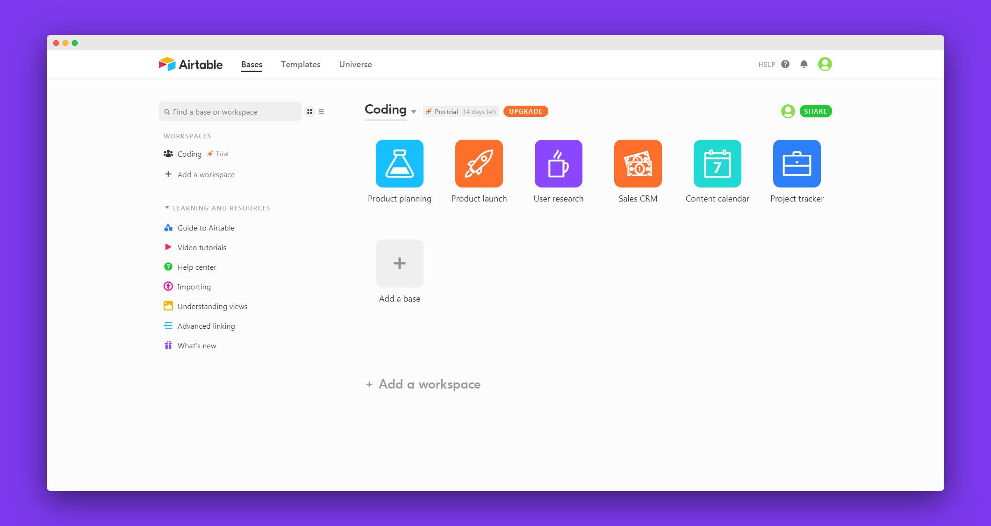
Task: Collapse the Learning and Resources section
Action: (x=167, y=208)
